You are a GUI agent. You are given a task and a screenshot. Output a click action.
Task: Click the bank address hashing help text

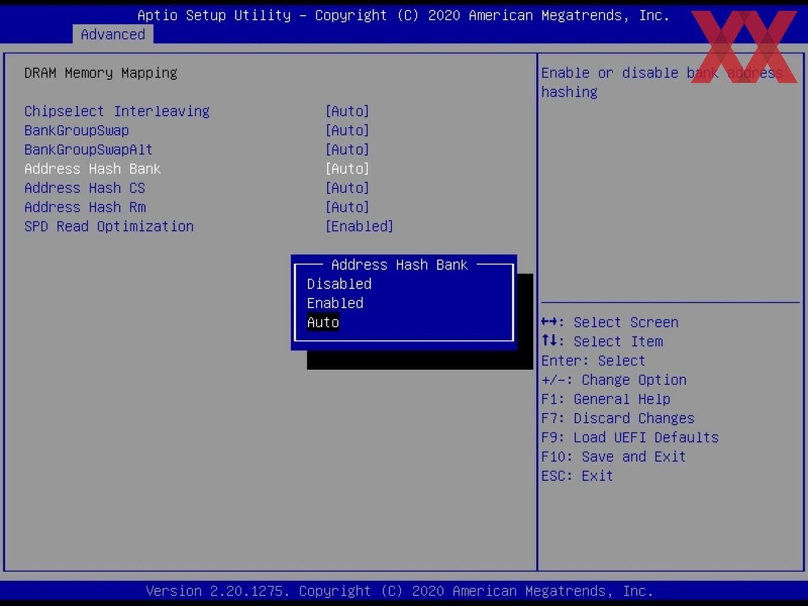coord(662,82)
